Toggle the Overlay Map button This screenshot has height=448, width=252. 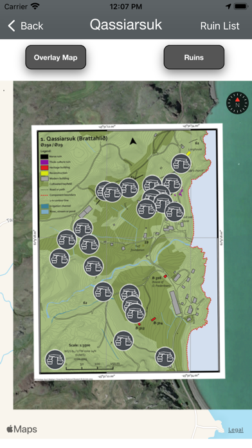pos(56,57)
